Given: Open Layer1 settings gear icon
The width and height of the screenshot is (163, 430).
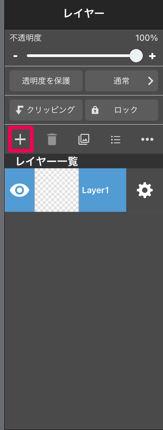Looking at the screenshot, I should click(x=145, y=190).
